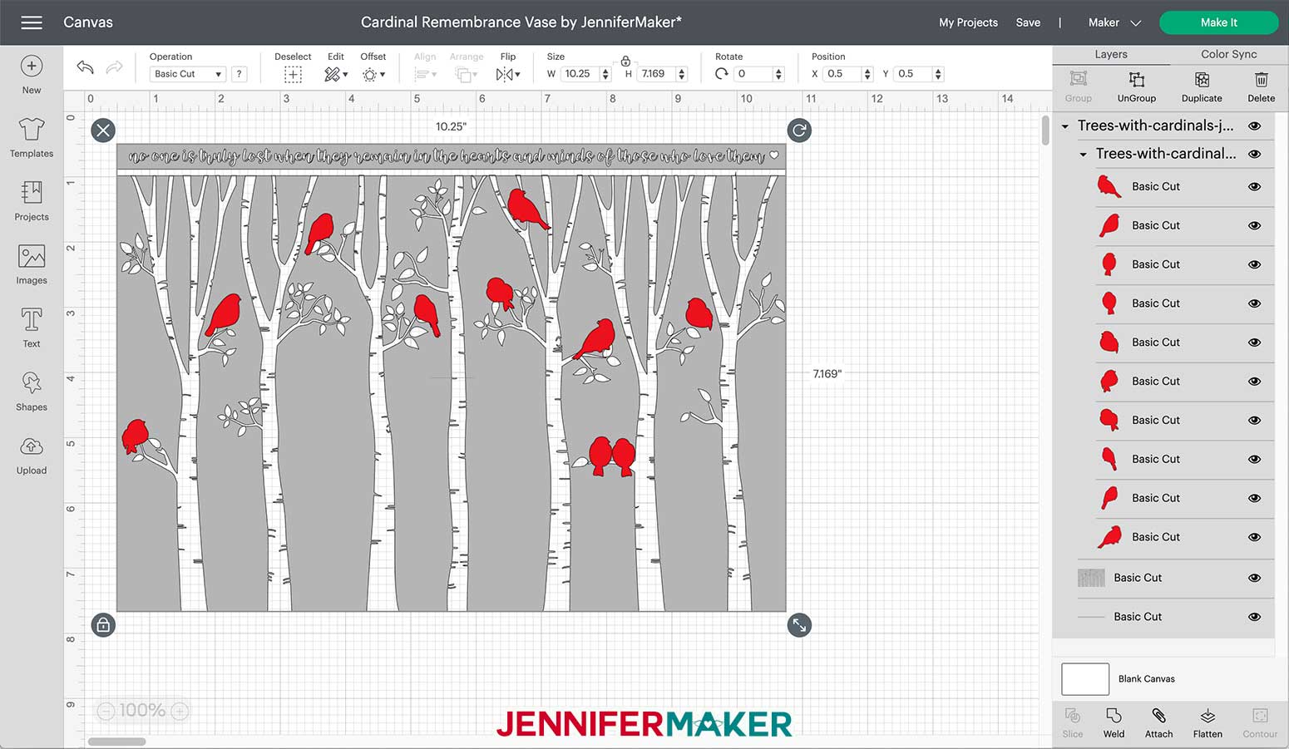Image resolution: width=1289 pixels, height=749 pixels.
Task: Zoom in with the plus button
Action: 180,711
